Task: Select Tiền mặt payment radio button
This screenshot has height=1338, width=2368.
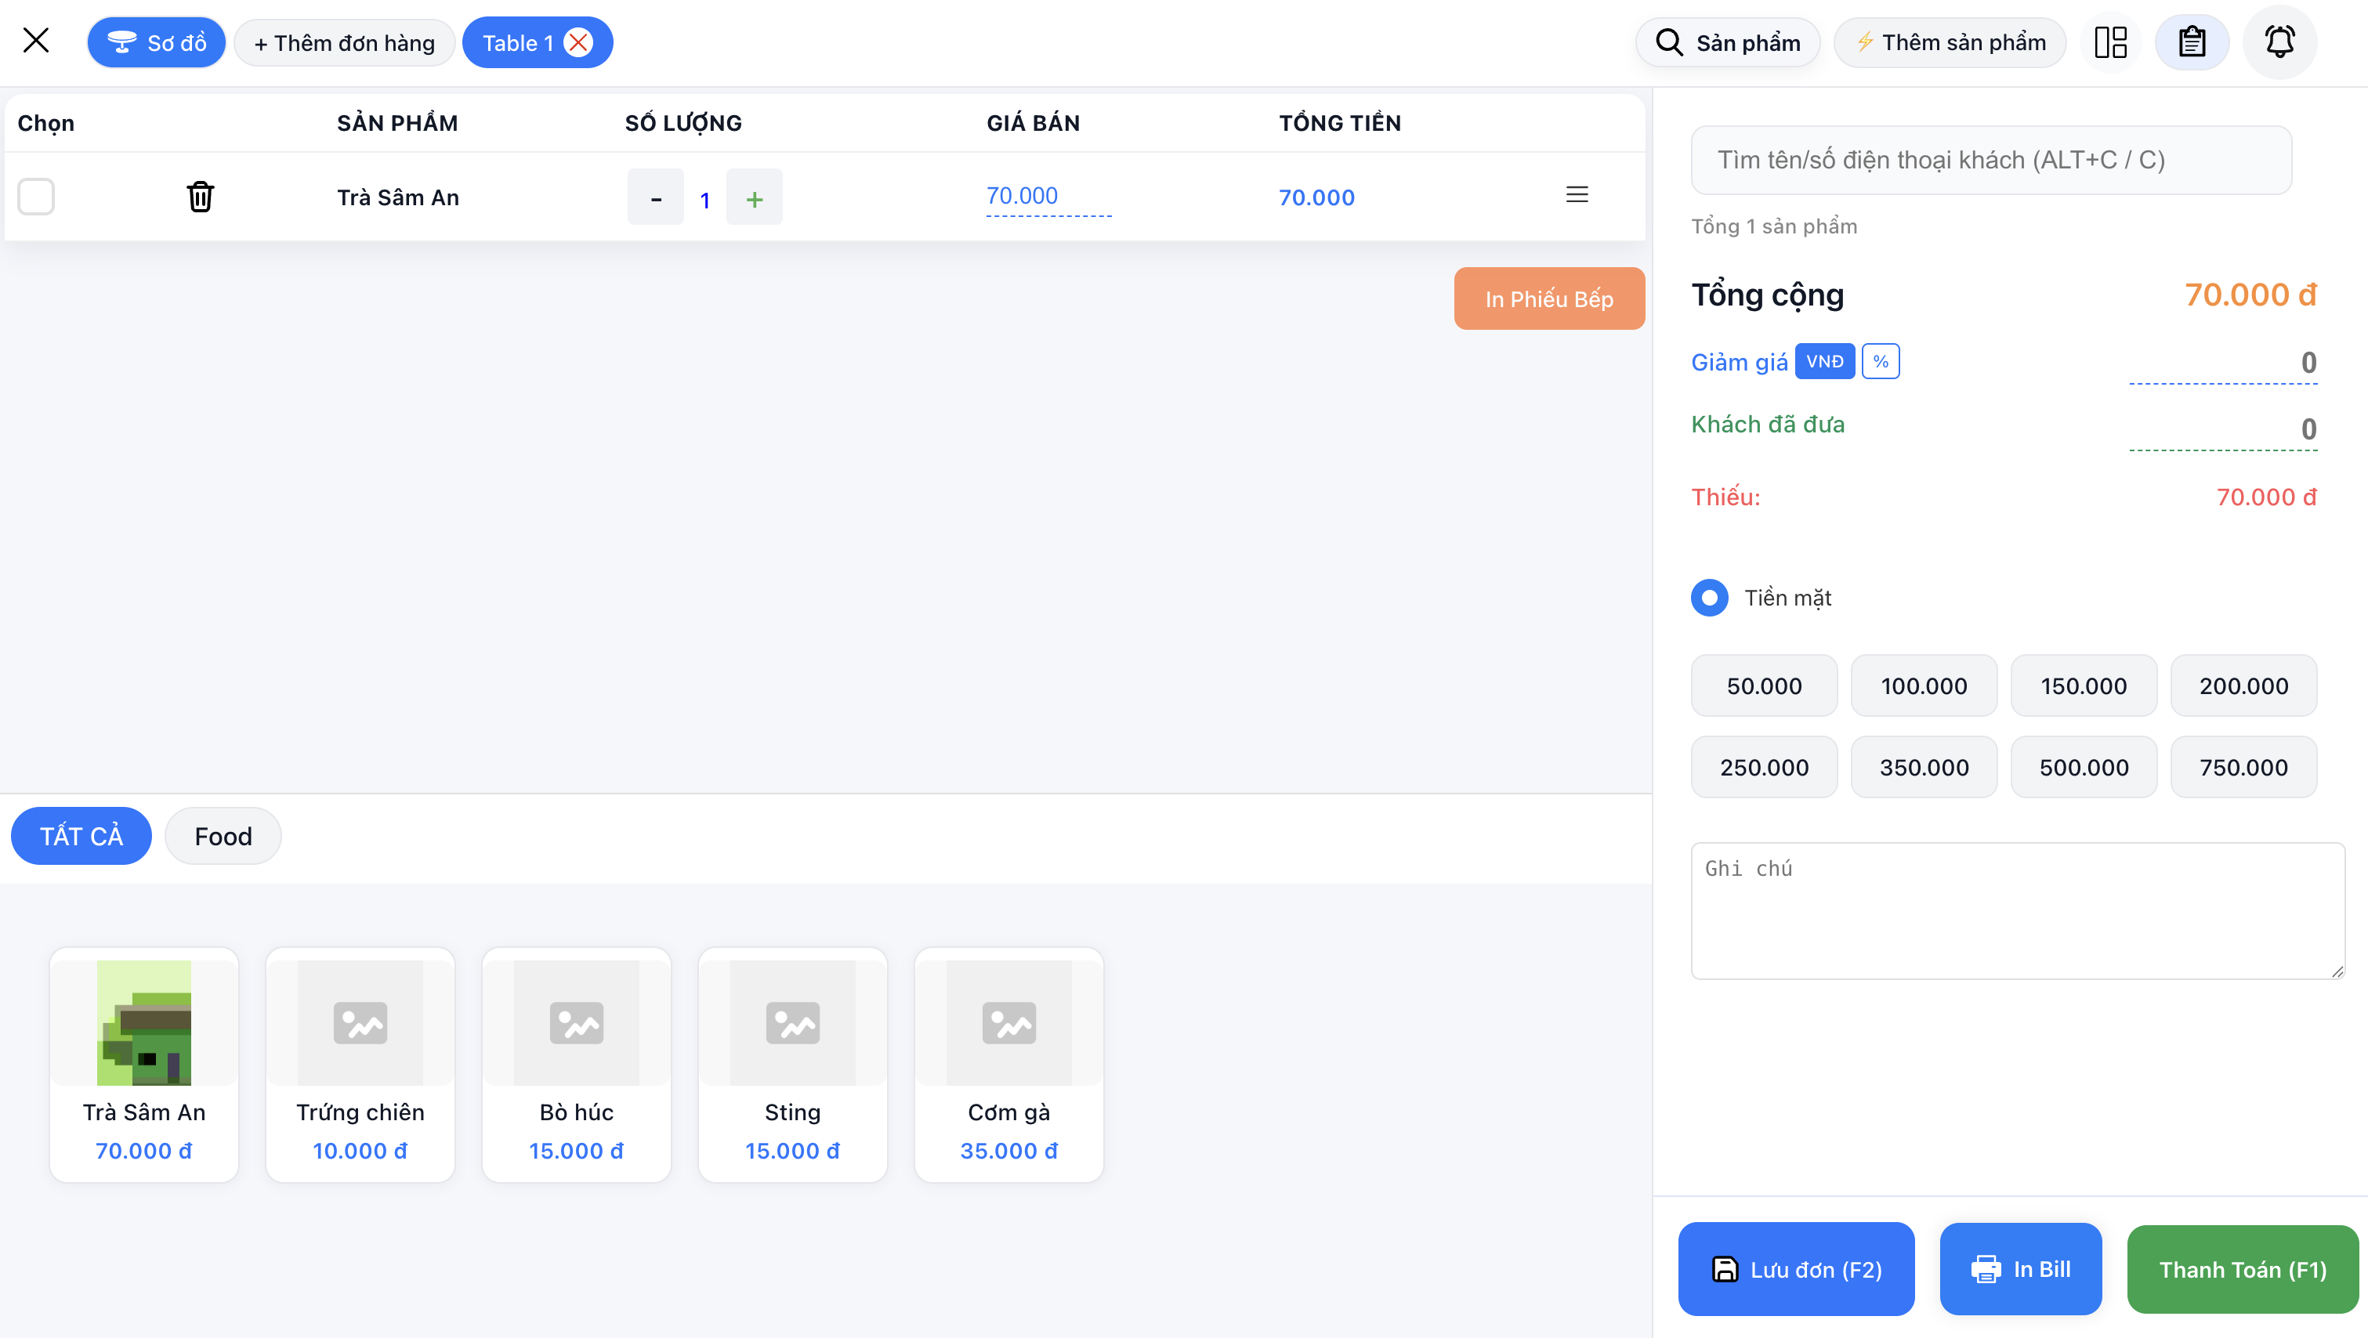Action: 1709,598
